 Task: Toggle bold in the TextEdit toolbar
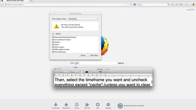point(93,72)
